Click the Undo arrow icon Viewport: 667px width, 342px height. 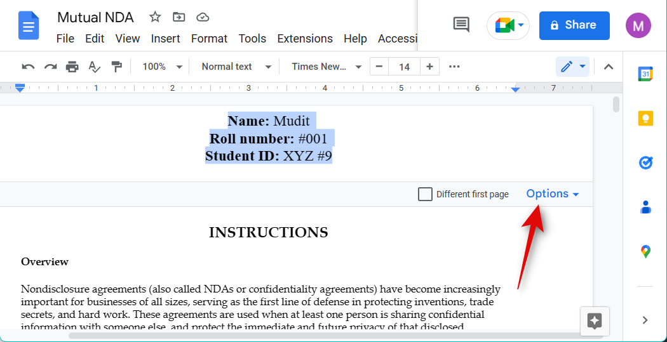[x=28, y=67]
